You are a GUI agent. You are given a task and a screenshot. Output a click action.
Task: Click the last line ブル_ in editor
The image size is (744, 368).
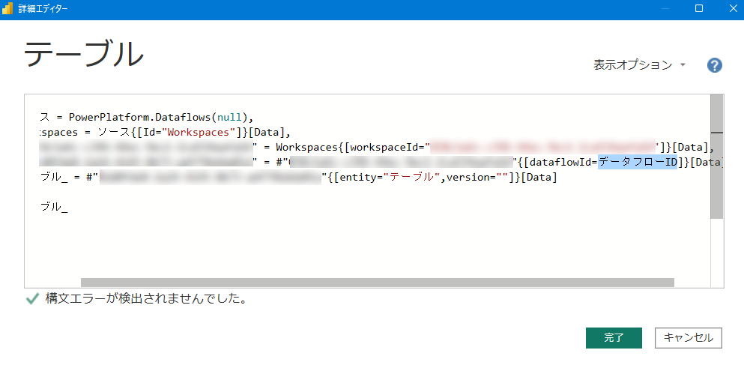tap(54, 207)
